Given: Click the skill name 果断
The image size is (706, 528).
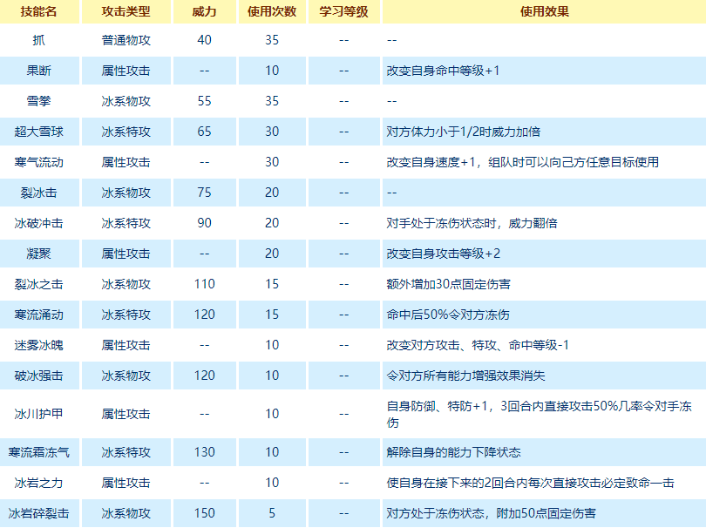Looking at the screenshot, I should pos(39,71).
